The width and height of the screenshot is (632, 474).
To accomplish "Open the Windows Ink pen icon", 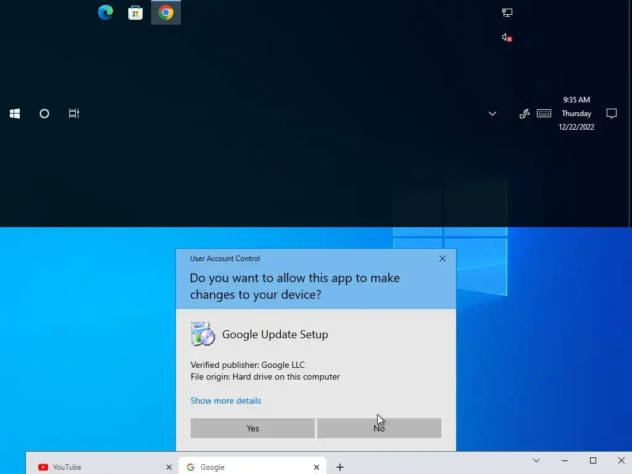I will point(525,114).
